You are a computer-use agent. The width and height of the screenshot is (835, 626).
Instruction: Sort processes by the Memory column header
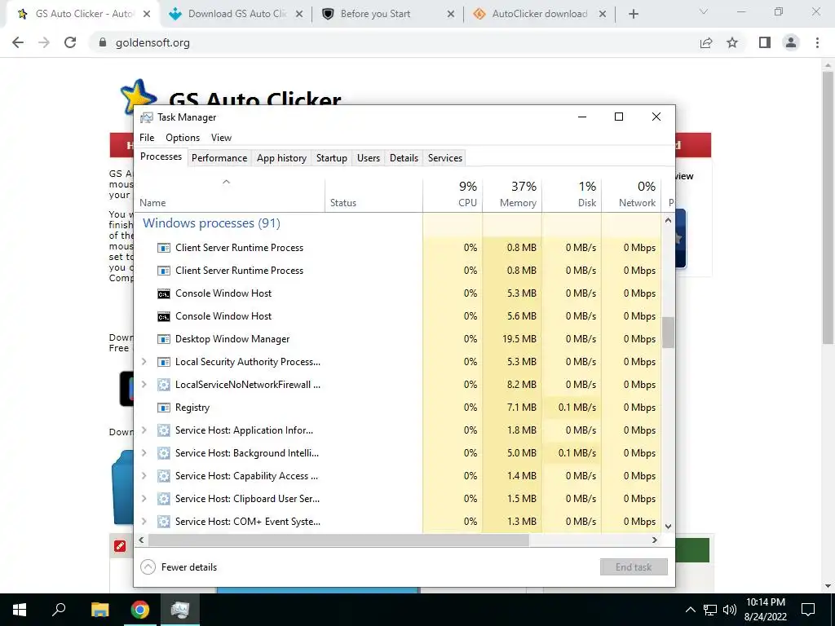coord(512,194)
